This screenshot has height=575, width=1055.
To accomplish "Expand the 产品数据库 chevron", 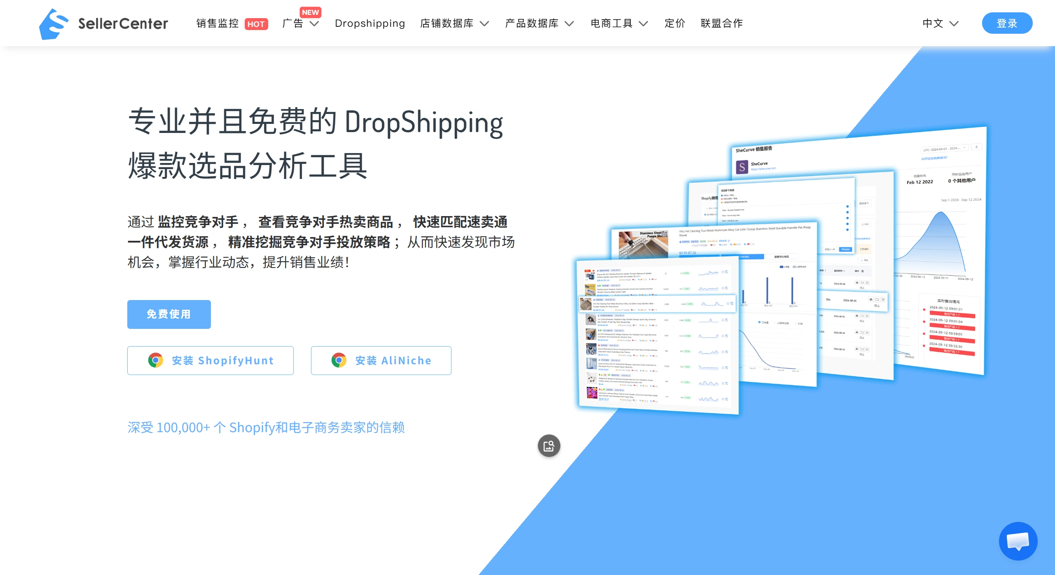I will tap(569, 24).
